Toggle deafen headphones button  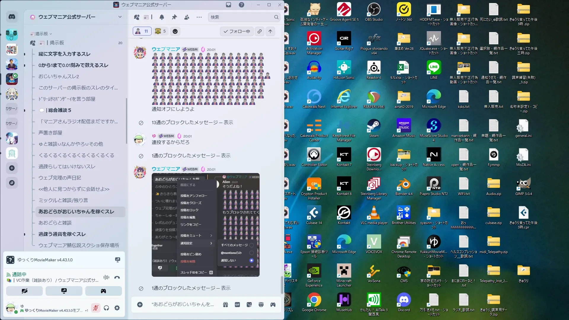106,308
